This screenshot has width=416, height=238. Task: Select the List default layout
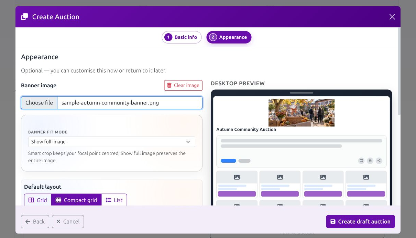(x=114, y=200)
